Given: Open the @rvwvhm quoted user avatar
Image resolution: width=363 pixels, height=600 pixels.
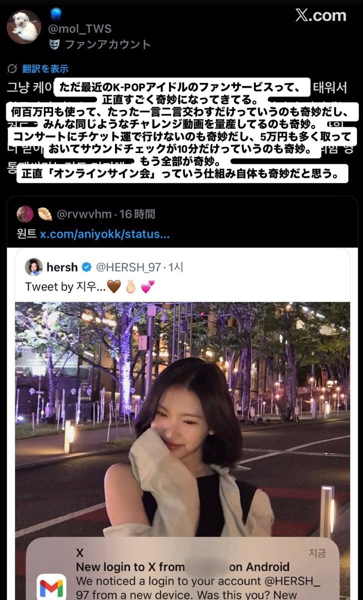Looking at the screenshot, I should pos(25,214).
